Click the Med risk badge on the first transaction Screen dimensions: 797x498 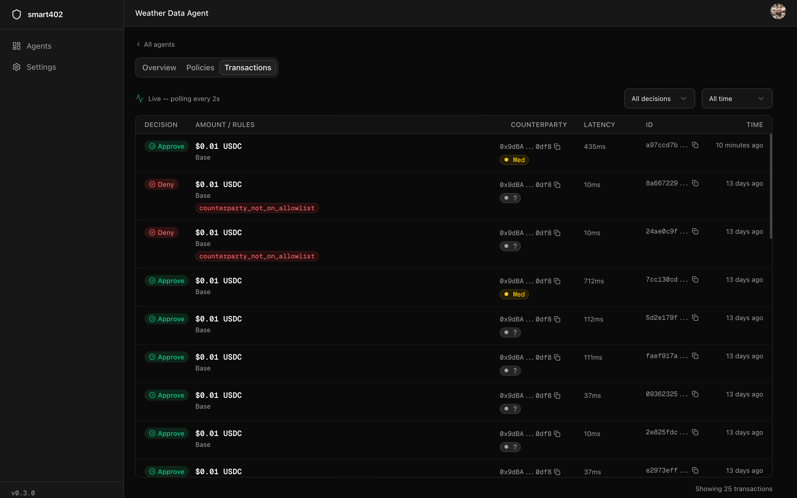(514, 160)
